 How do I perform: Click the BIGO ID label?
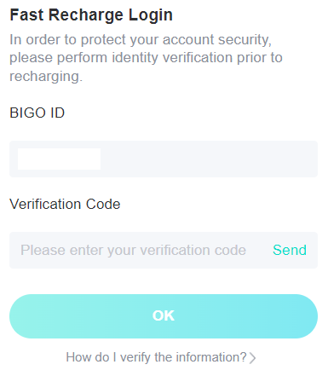[x=37, y=113]
